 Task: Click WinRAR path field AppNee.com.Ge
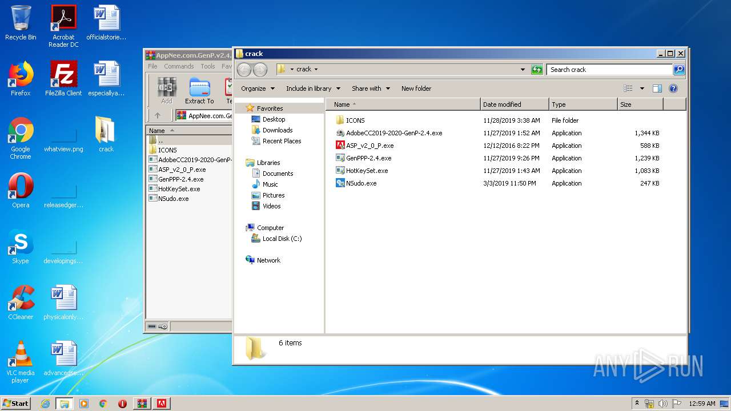[x=204, y=115]
